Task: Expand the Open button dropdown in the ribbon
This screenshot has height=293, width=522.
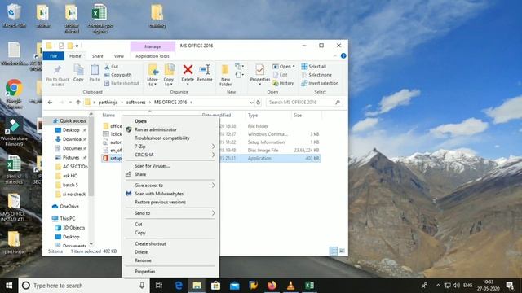Action: pyautogui.click(x=294, y=67)
